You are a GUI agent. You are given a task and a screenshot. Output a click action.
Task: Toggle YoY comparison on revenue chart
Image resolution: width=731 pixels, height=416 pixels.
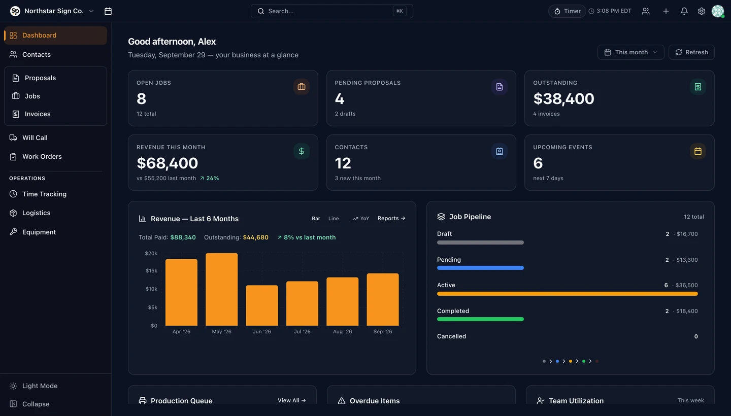(x=361, y=219)
